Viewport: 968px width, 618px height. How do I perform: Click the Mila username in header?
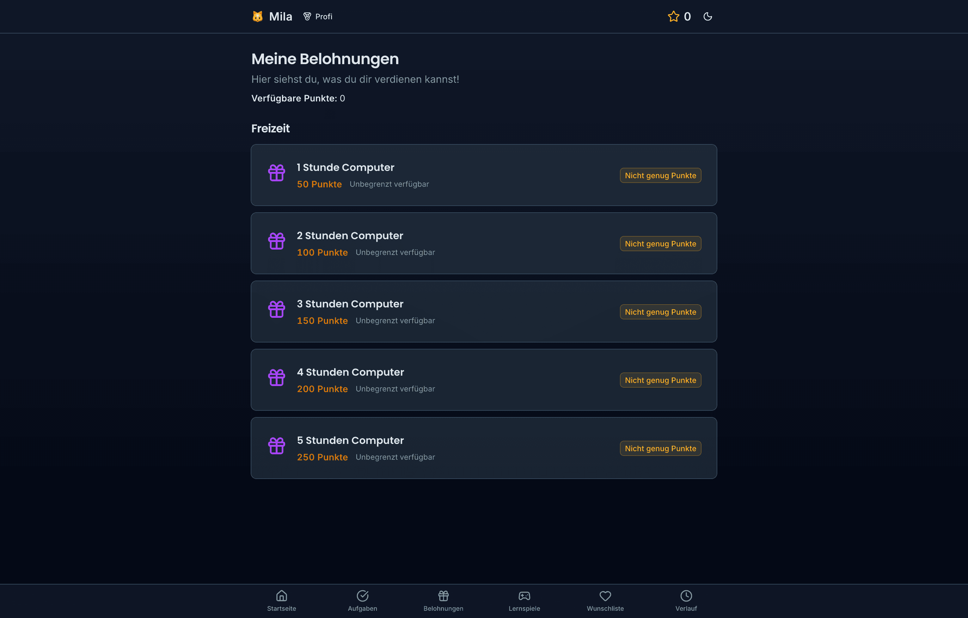(x=280, y=16)
